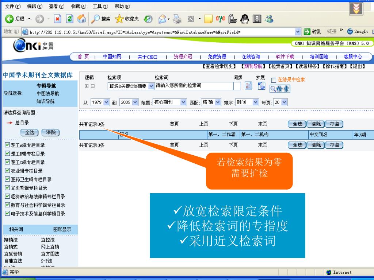
Task: Click the 词频 small input box
Action: (237, 86)
